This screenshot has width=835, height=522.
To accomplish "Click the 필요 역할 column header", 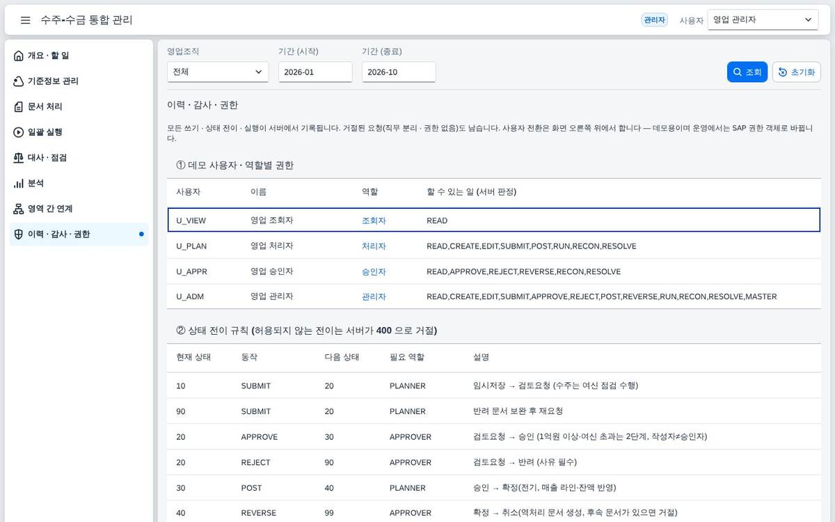I will [407, 356].
